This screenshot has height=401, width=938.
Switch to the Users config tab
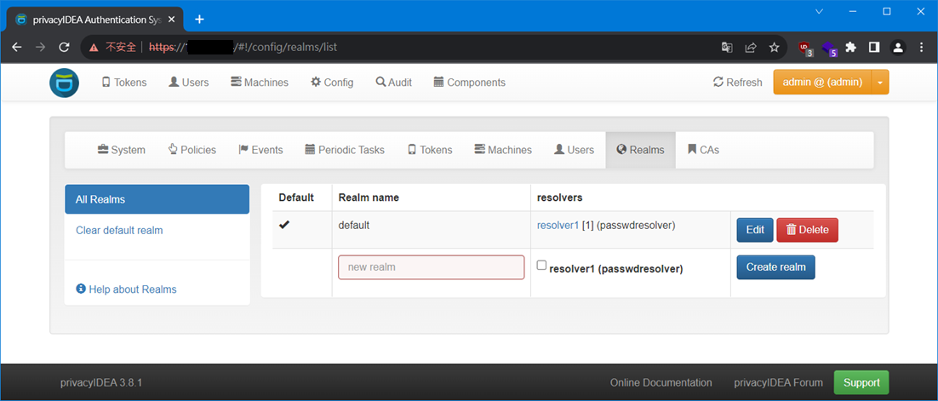point(575,150)
